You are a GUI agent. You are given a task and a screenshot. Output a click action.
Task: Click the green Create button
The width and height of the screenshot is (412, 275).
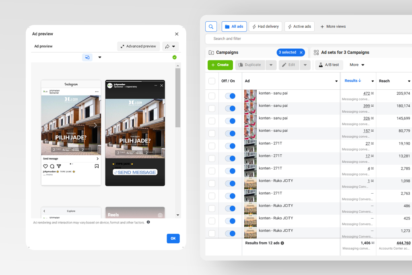point(220,65)
